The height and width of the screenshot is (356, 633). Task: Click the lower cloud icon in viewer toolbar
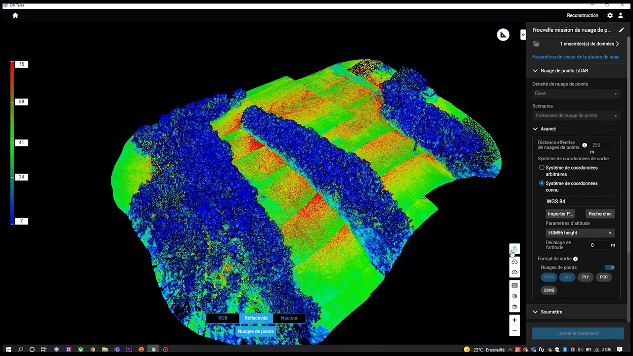pos(514,272)
